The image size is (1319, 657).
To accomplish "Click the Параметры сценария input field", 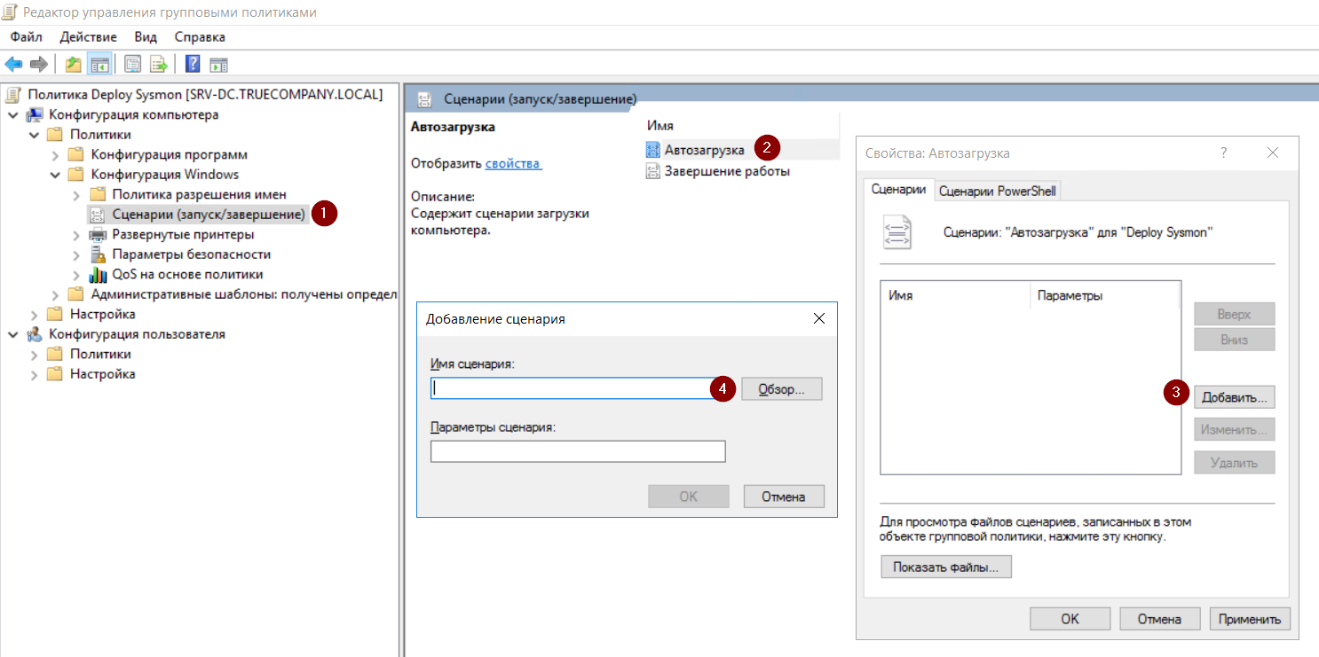I will (578, 452).
